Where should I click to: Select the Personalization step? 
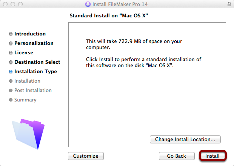click(34, 43)
